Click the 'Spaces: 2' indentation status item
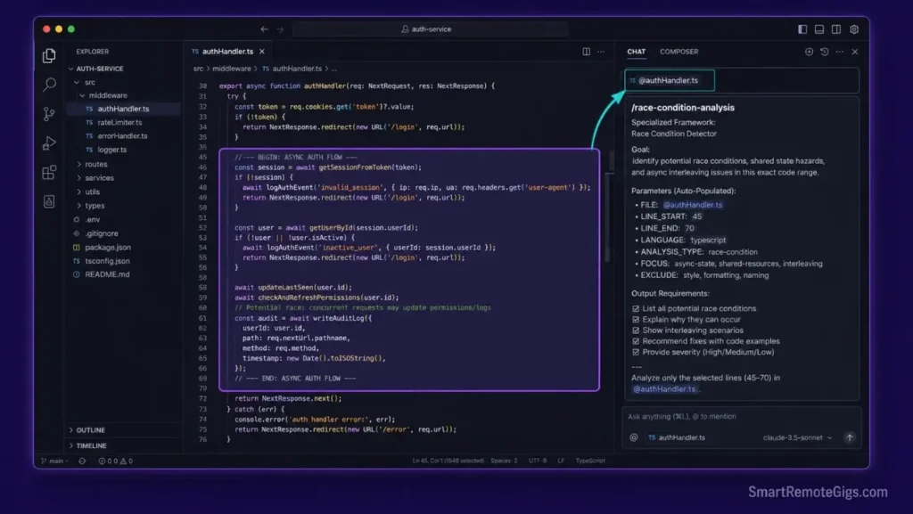The width and height of the screenshot is (913, 514). pyautogui.click(x=504, y=461)
